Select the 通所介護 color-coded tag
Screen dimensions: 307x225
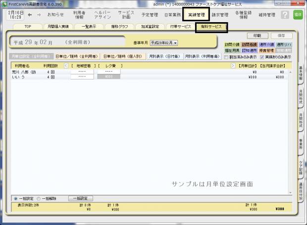pos(266,44)
